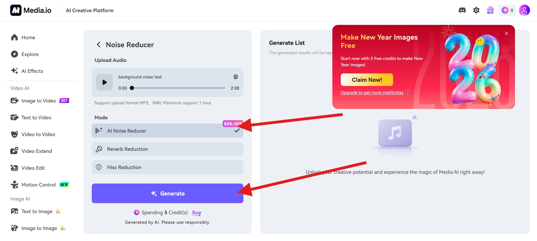The height and width of the screenshot is (241, 537).
Task: Delete the uploaded audio via trash icon
Action: click(x=235, y=77)
